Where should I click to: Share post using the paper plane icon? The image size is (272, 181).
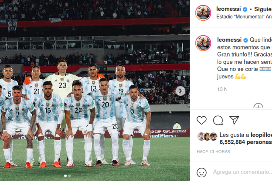tap(234, 120)
